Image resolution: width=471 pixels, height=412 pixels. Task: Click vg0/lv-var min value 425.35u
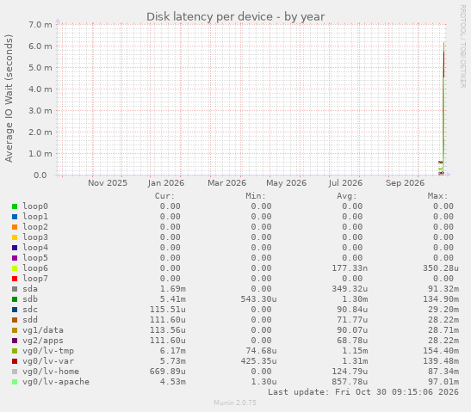pyautogui.click(x=258, y=361)
